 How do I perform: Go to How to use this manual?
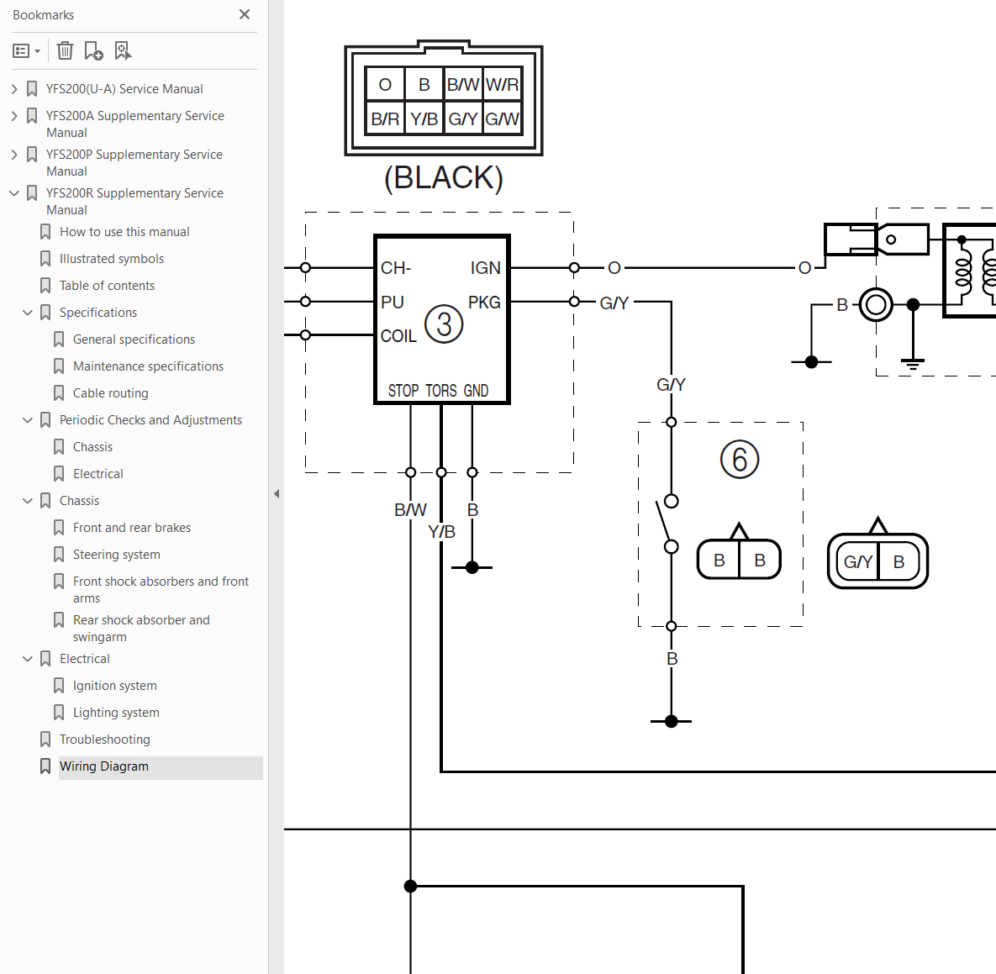(124, 232)
